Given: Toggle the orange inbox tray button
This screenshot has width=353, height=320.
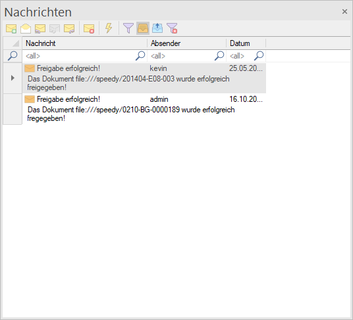Looking at the screenshot, I should (143, 28).
